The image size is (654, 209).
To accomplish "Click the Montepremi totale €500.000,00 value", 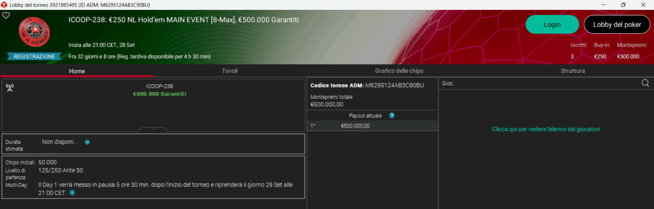I will point(327,104).
